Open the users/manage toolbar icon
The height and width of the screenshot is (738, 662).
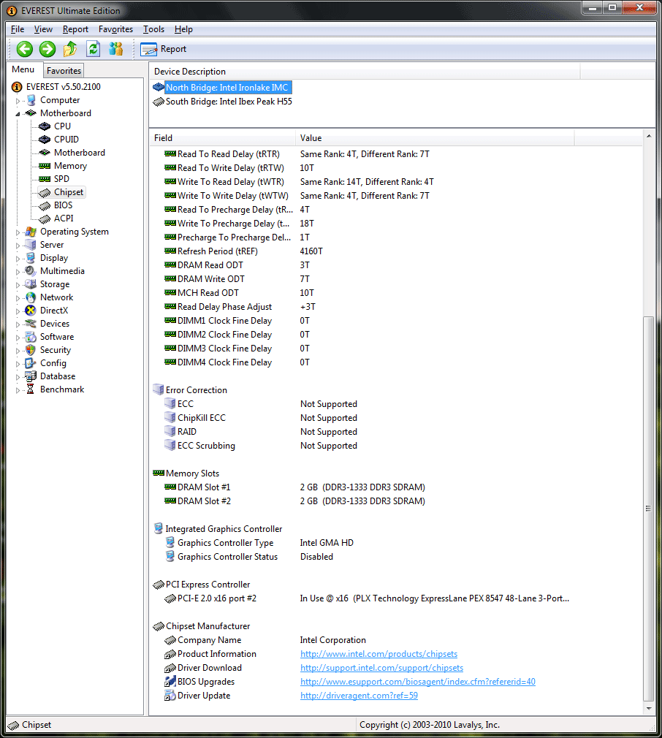pos(115,49)
